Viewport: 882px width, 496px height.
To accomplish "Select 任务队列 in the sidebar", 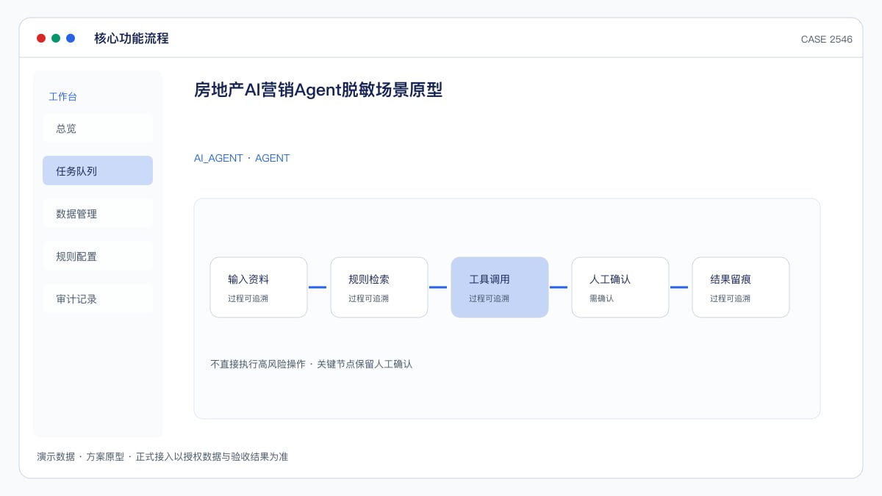I will [98, 170].
